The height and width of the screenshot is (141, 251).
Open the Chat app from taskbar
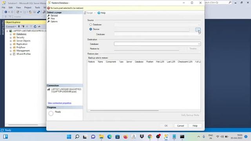pos(93,137)
